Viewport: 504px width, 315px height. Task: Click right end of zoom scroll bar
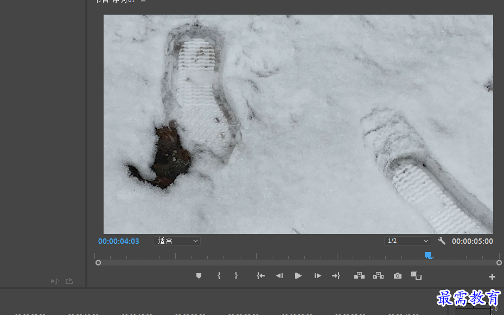(x=499, y=263)
